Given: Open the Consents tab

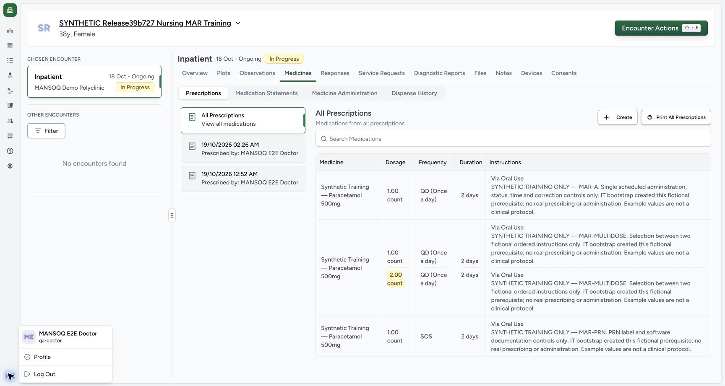Looking at the screenshot, I should (x=564, y=73).
